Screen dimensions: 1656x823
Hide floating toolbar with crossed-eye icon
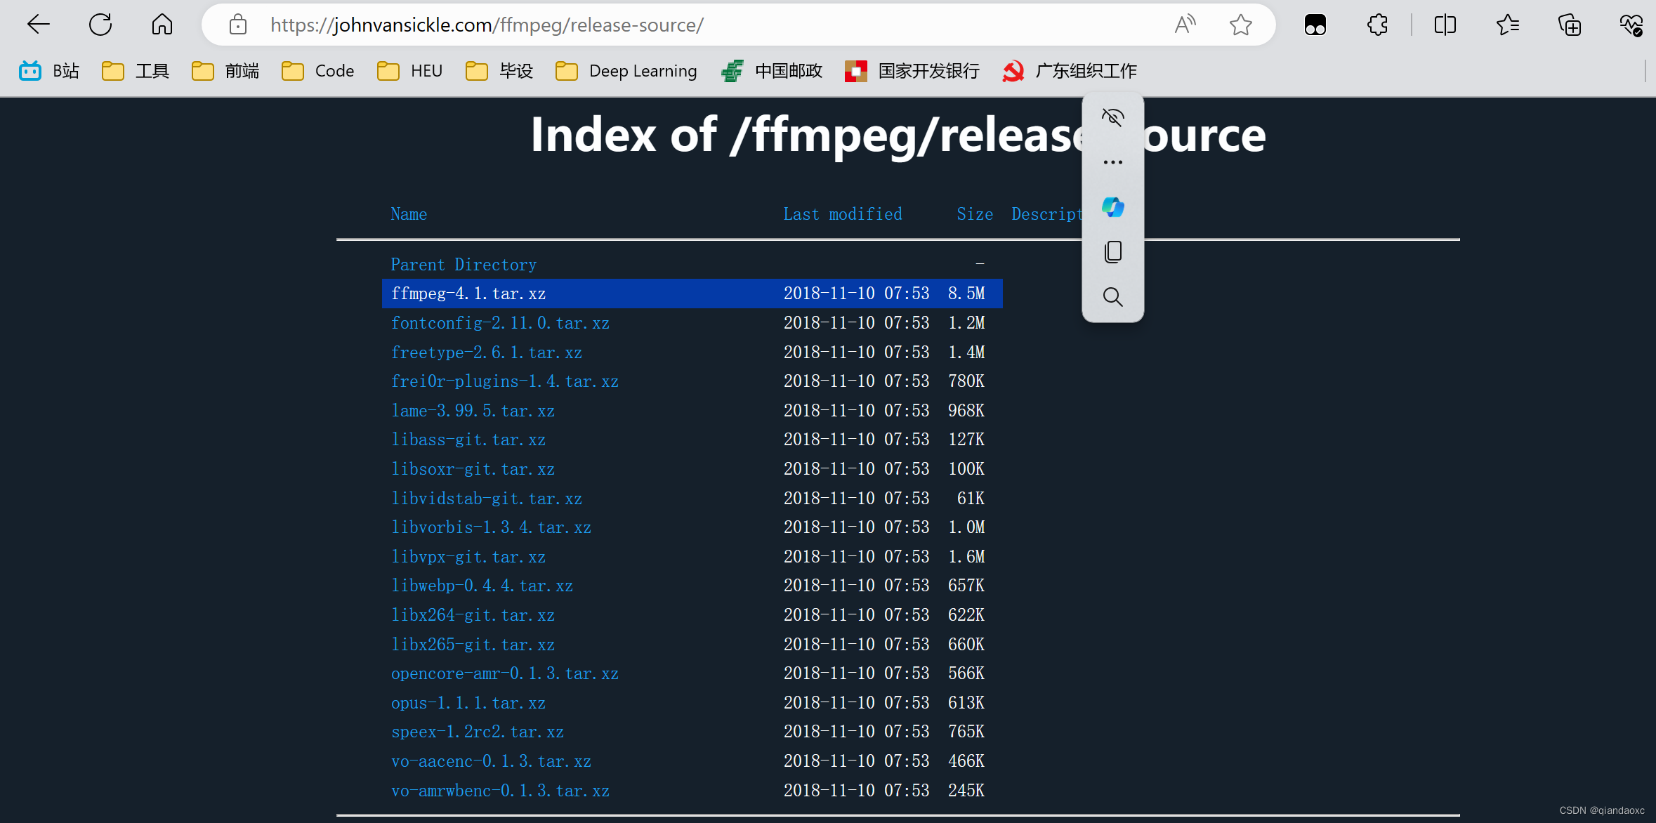coord(1112,117)
